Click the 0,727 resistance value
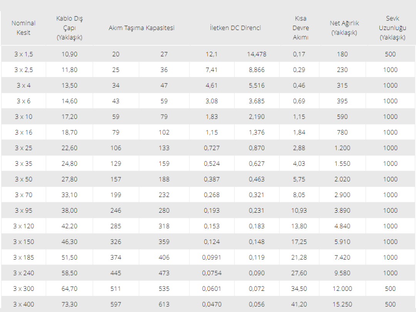416x312 pixels. (211, 148)
